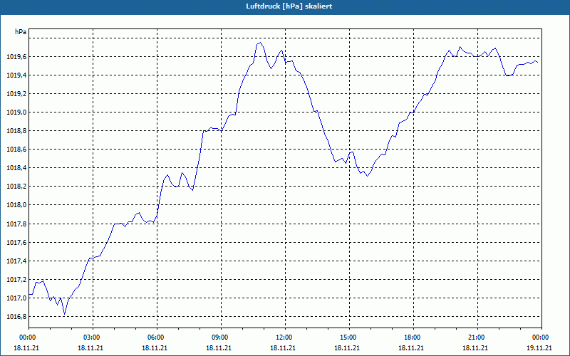Select the 1019,4 y-axis value
The width and height of the screenshot is (570, 356).
(x=16, y=75)
